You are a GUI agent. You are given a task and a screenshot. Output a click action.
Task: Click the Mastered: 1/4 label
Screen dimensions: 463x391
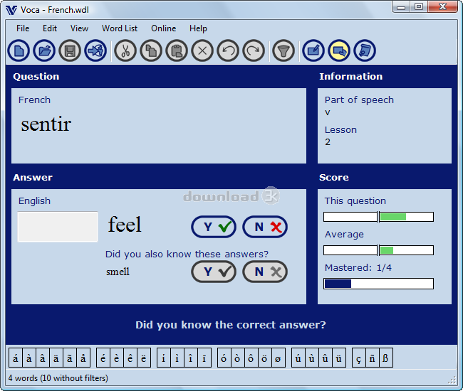(x=358, y=267)
